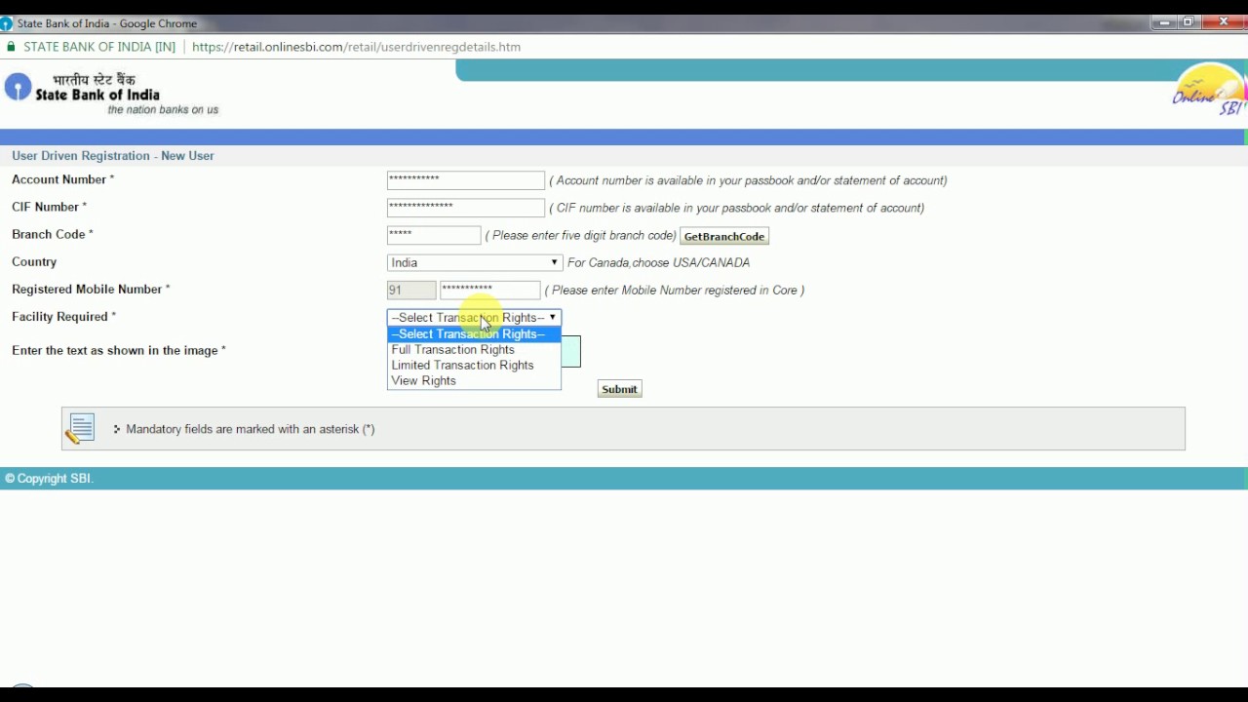The image size is (1248, 702).
Task: Click the 'STATE BANK OF INDIA [IN]' certificate label
Action: (99, 47)
